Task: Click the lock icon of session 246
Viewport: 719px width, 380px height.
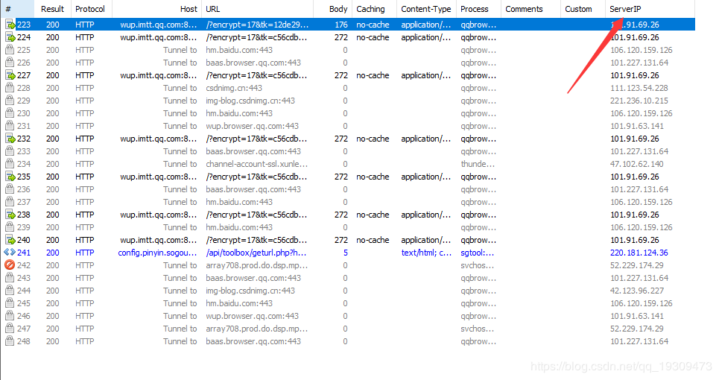Action: (x=10, y=316)
